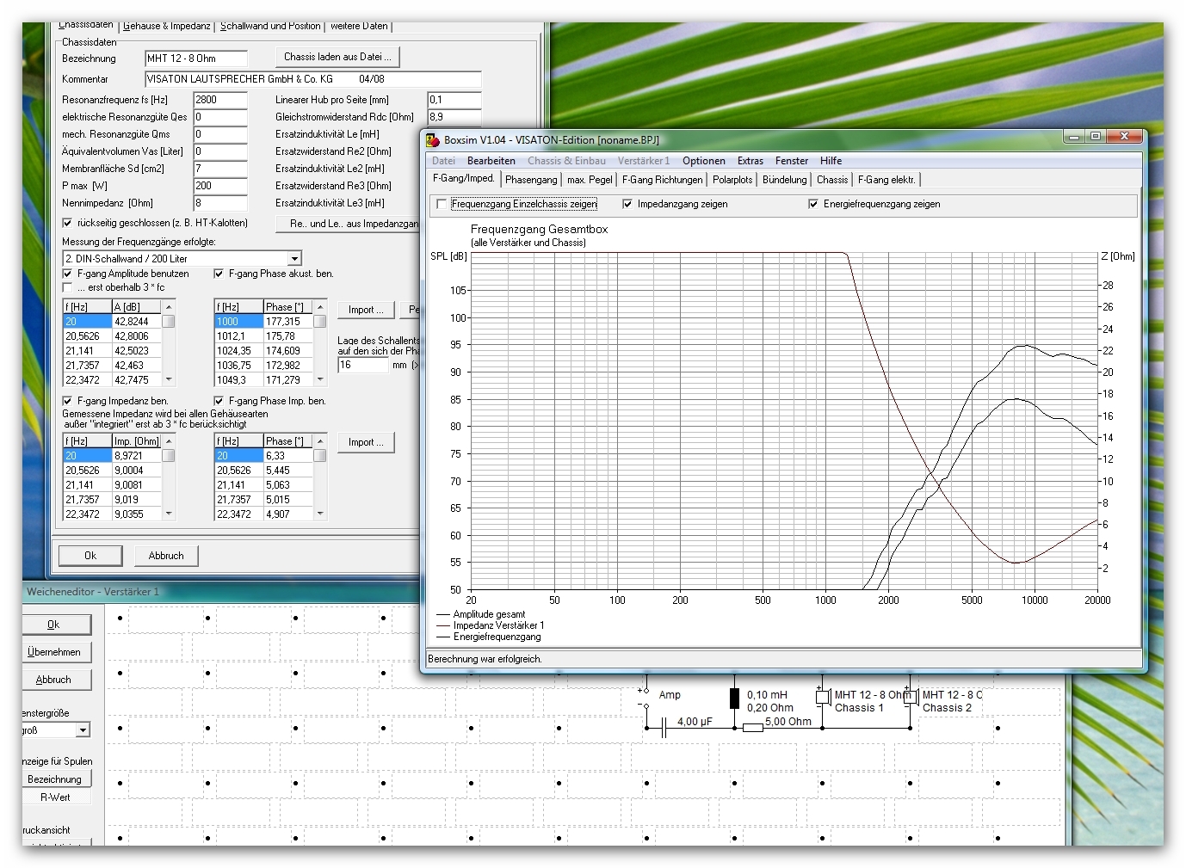
Task: Click the Boxsim application icon in title bar
Action: tap(433, 139)
